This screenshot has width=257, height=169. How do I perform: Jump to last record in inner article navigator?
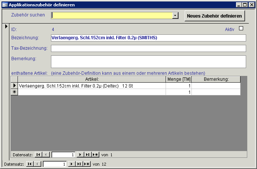(88, 154)
